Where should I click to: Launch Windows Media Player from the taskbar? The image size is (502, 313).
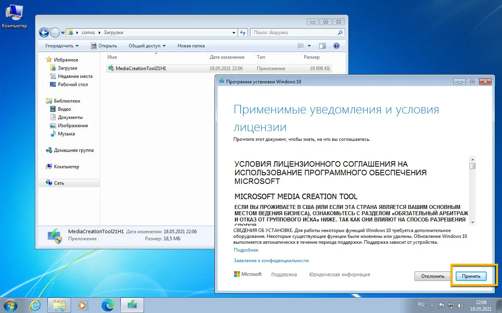pos(84,305)
